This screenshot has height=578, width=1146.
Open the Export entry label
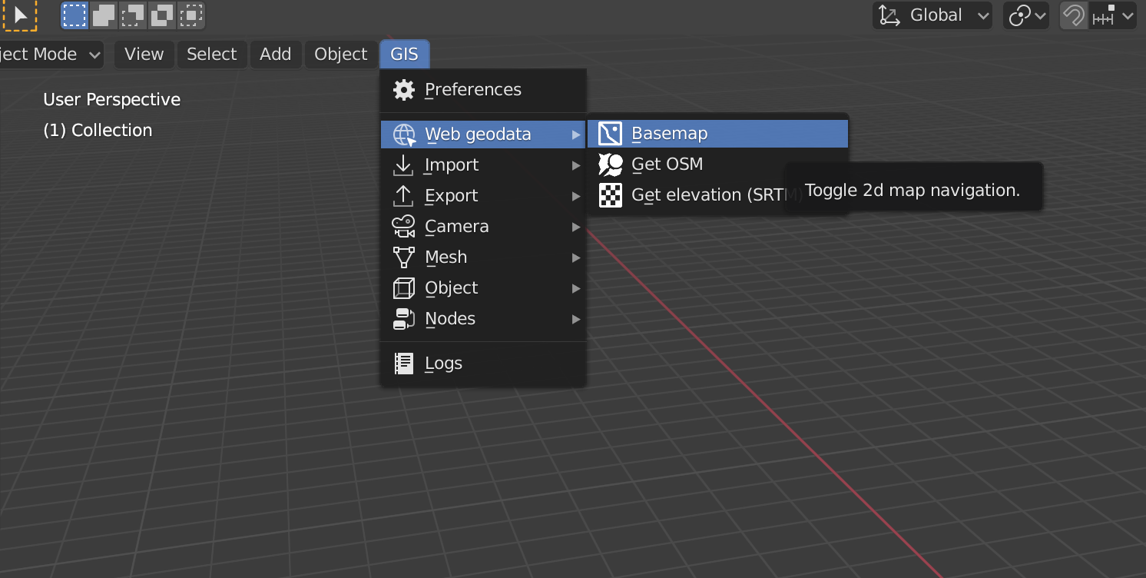(x=452, y=196)
